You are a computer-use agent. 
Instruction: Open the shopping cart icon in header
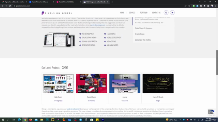(172, 13)
